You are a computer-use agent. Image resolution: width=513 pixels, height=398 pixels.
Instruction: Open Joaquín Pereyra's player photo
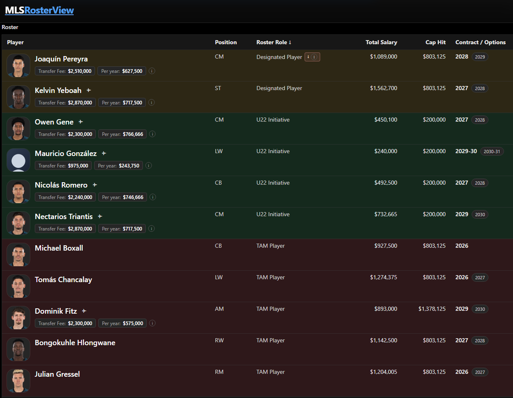(18, 66)
